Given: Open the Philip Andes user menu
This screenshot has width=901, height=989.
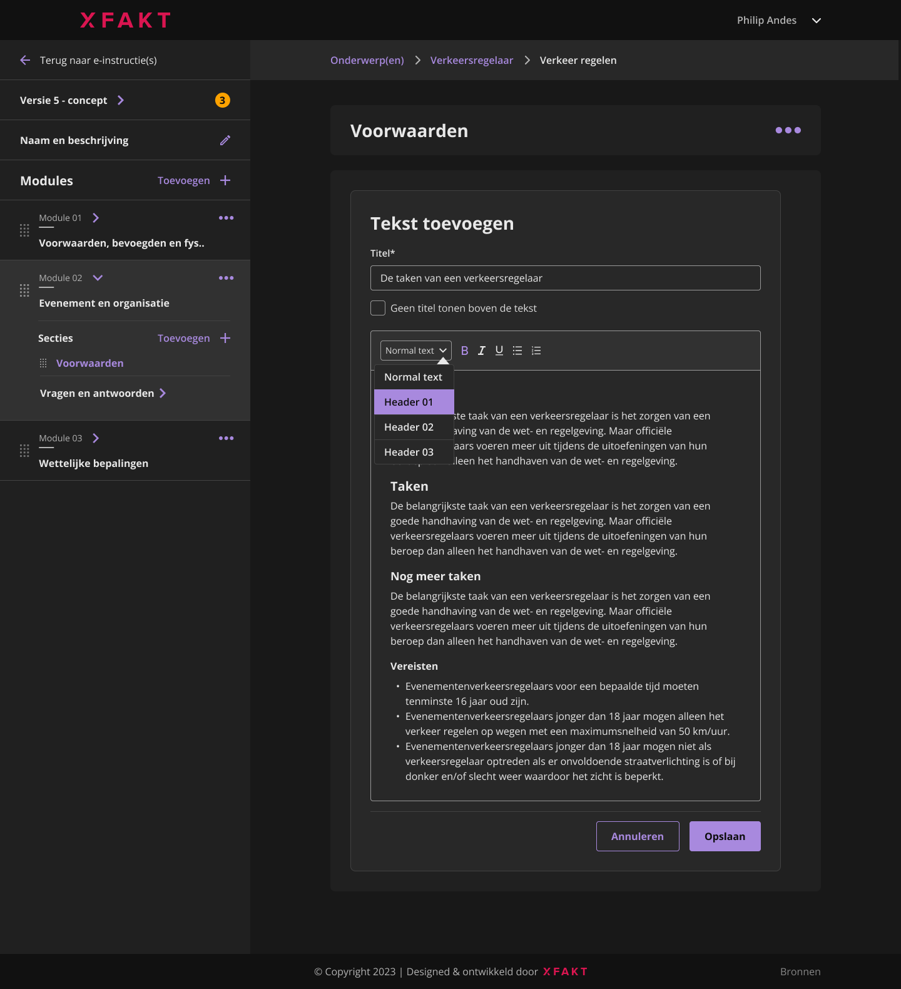Looking at the screenshot, I should click(x=779, y=20).
